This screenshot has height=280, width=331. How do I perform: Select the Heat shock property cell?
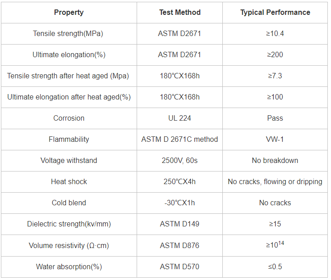pos(69,182)
